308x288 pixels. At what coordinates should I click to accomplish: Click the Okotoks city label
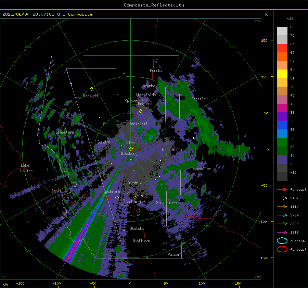pos(137,228)
